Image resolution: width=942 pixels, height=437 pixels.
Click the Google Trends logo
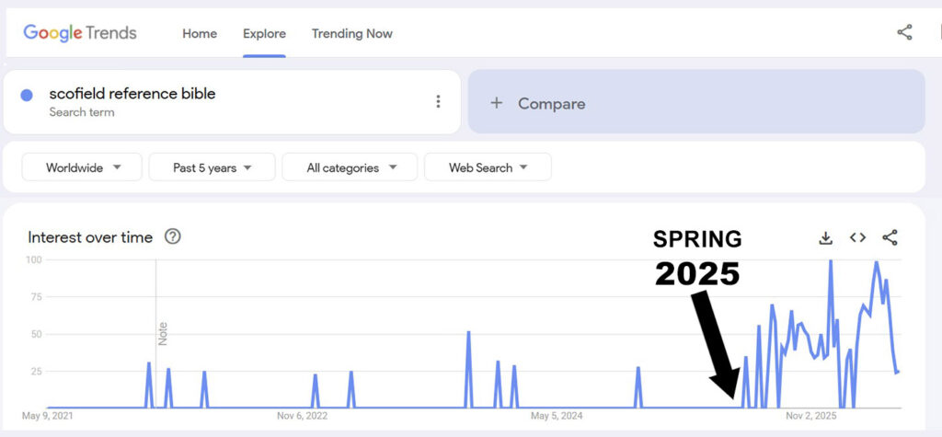pyautogui.click(x=80, y=33)
